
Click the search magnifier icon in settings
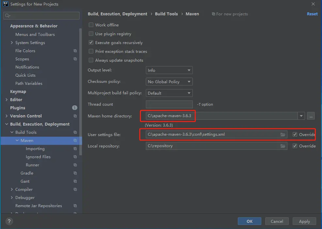(7, 16)
